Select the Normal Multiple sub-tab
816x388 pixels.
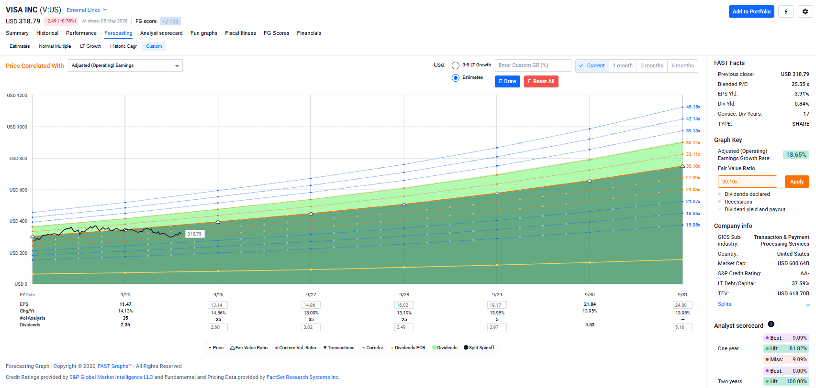click(x=55, y=46)
